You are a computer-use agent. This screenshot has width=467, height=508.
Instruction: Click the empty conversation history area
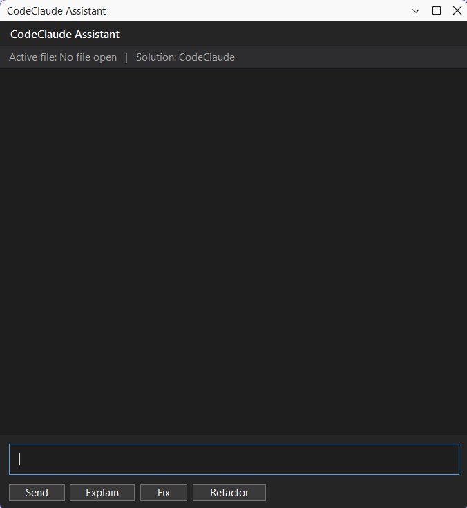point(233,249)
